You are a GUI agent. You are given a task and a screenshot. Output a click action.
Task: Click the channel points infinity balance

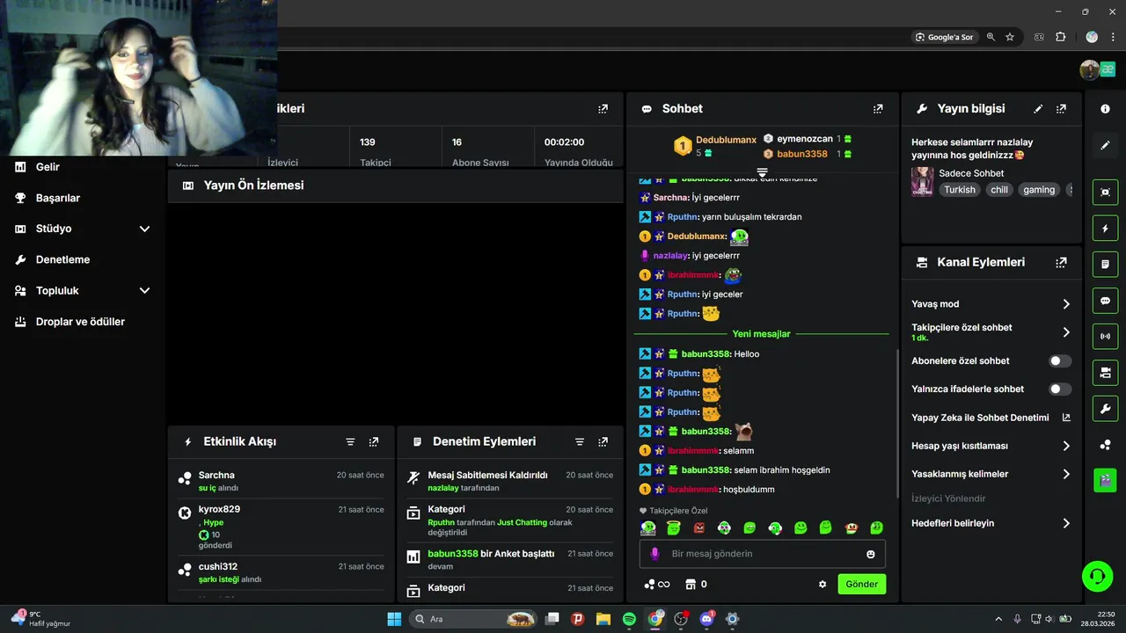click(657, 584)
